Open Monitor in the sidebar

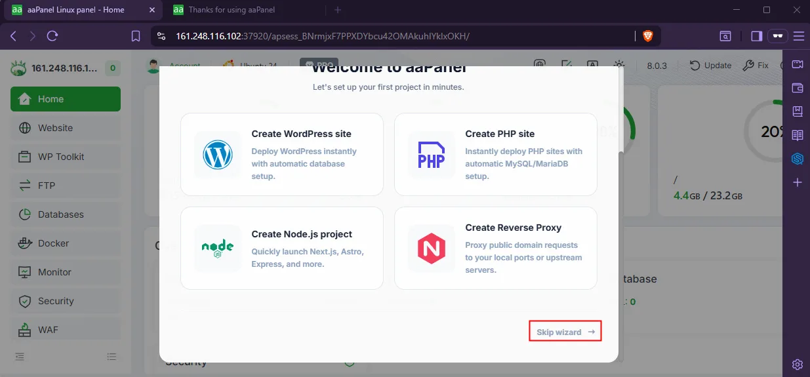[x=66, y=272]
